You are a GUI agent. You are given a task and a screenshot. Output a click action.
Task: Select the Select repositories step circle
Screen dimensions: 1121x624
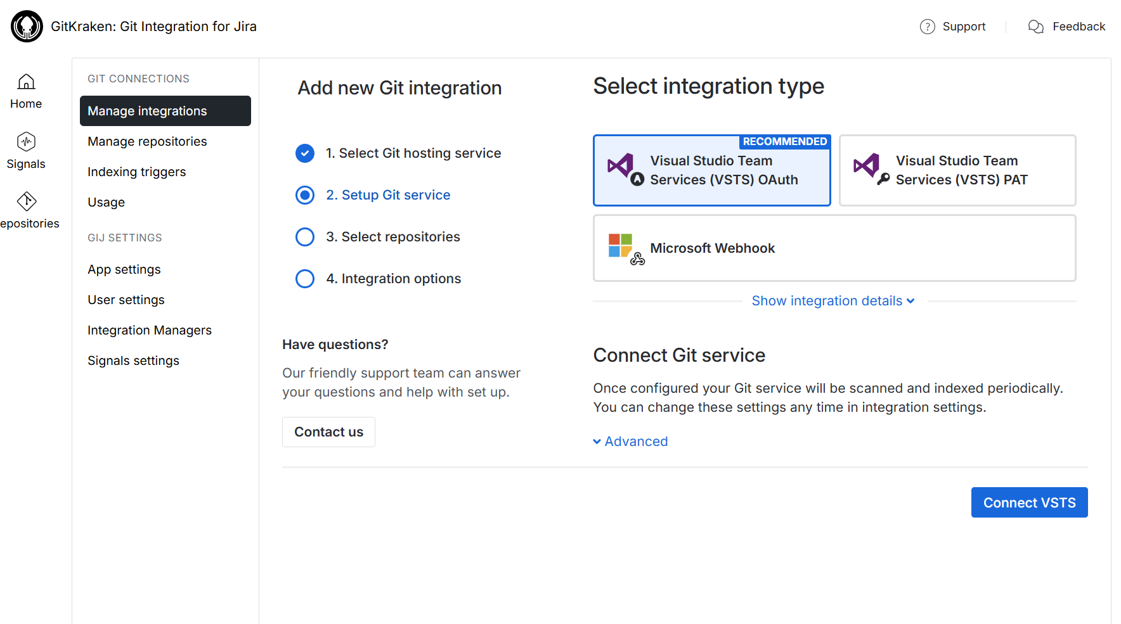pos(305,237)
